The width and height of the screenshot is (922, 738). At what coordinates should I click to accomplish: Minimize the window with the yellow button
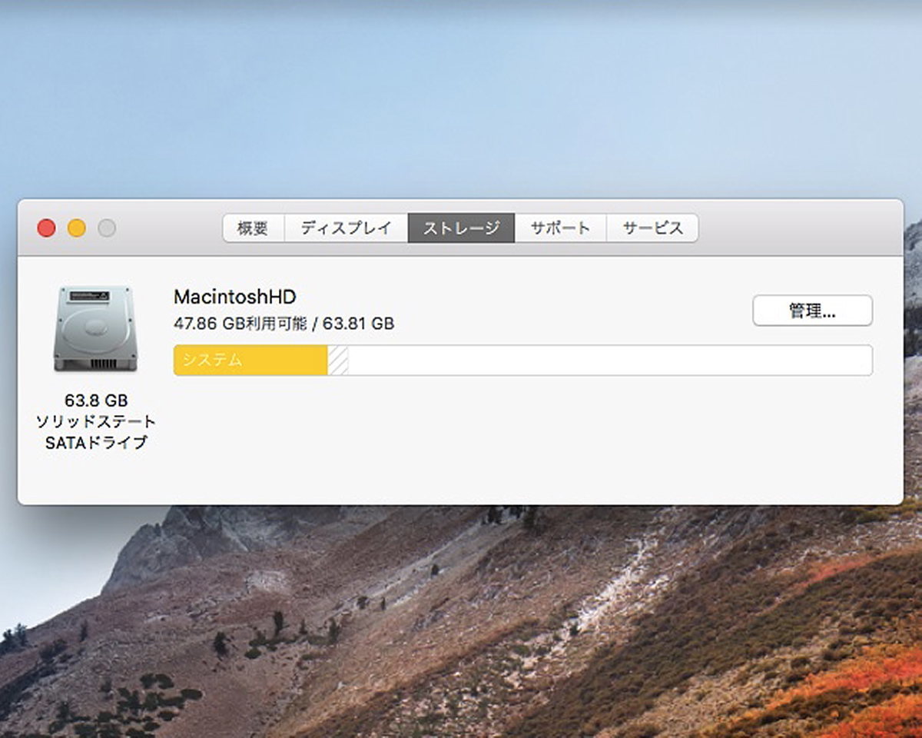click(77, 228)
